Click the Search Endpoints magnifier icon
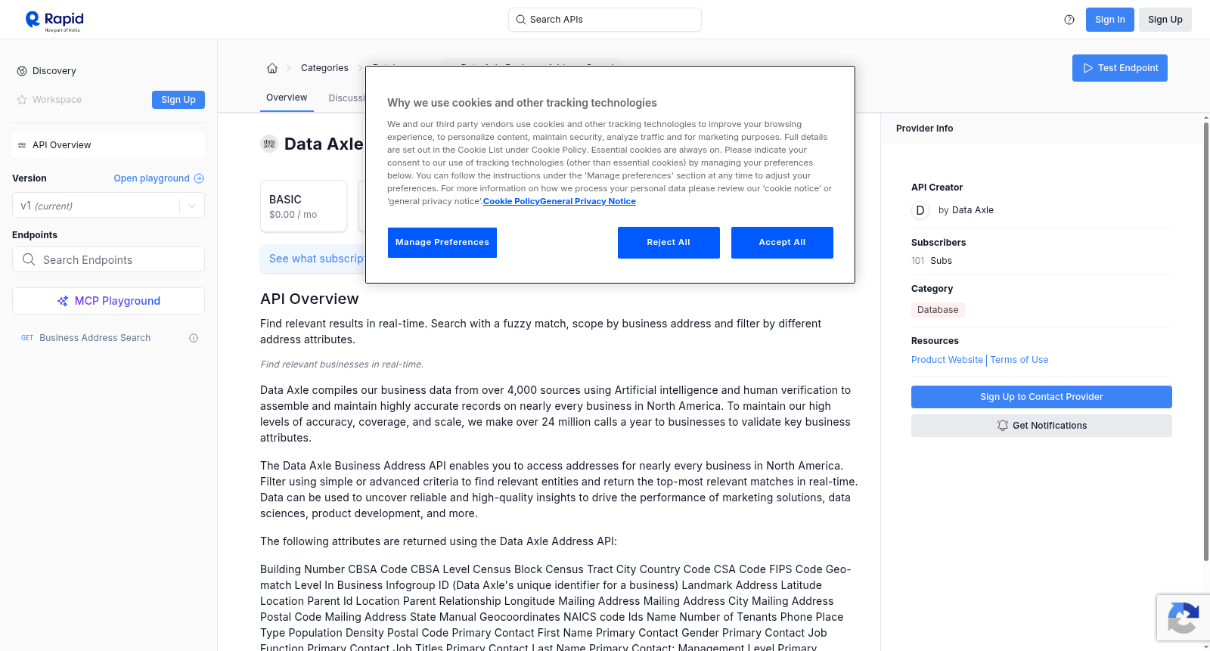Viewport: 1210px width, 651px height. [29, 259]
